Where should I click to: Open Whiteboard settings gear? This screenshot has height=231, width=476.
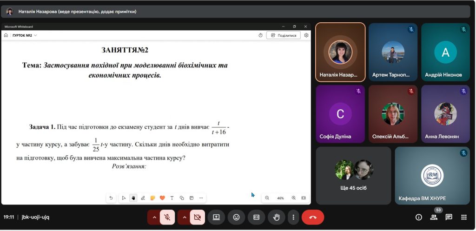point(306,35)
